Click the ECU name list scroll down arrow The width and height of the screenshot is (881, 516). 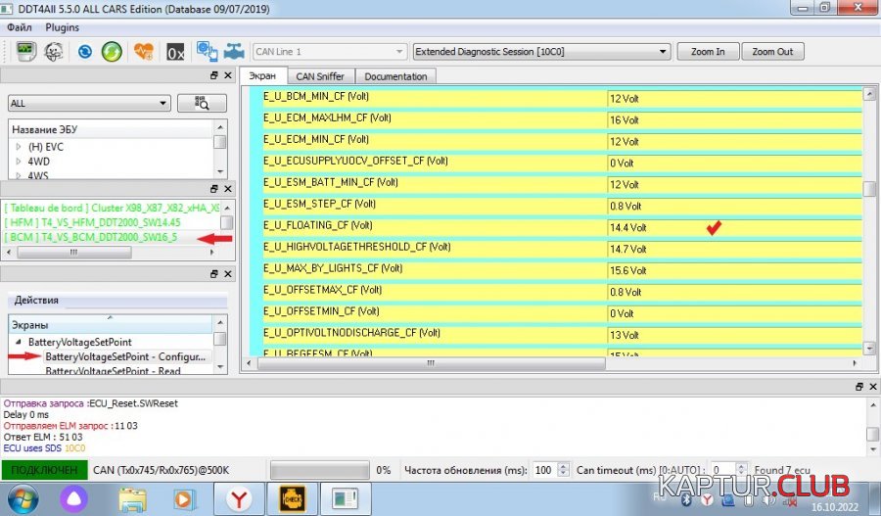pos(220,171)
